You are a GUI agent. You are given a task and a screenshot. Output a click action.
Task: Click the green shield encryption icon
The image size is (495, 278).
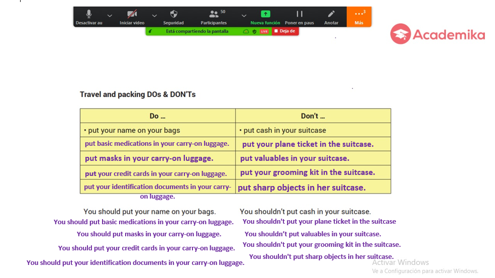coord(254,31)
